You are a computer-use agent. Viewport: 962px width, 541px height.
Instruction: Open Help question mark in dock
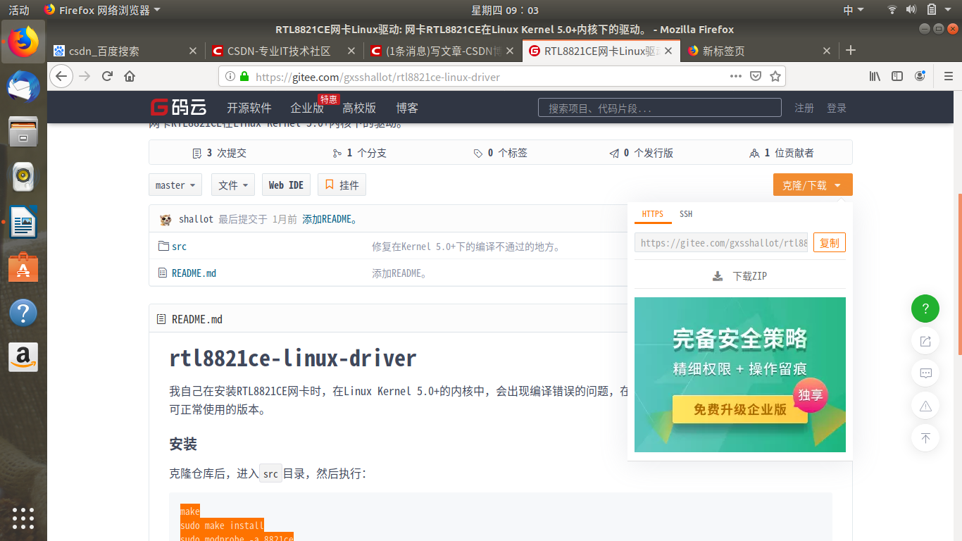pyautogui.click(x=23, y=312)
